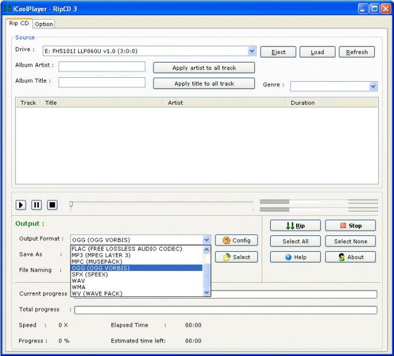Click the lower volume level bar
The width and height of the screenshot is (394, 356).
319,209
